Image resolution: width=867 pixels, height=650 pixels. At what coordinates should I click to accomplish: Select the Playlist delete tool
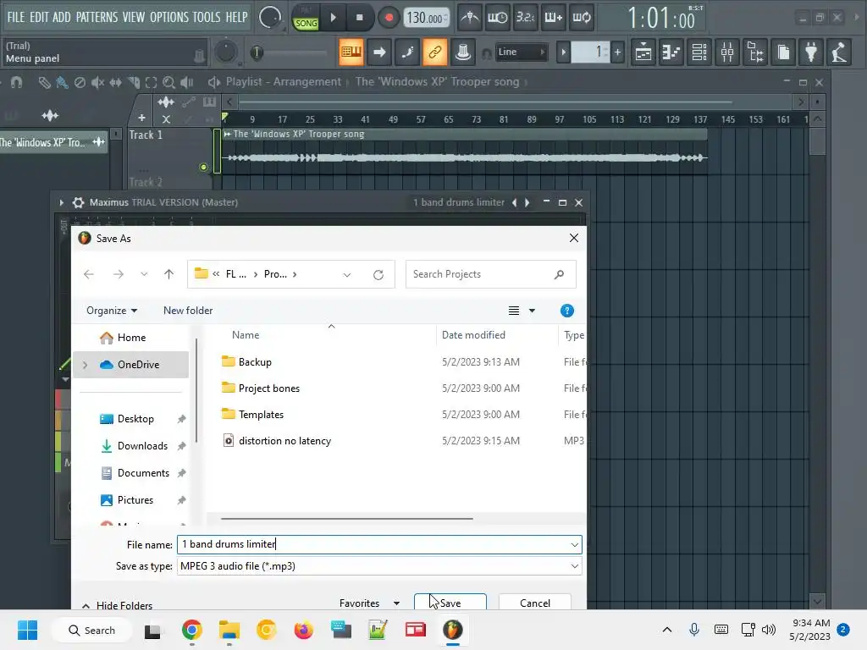pyautogui.click(x=80, y=82)
